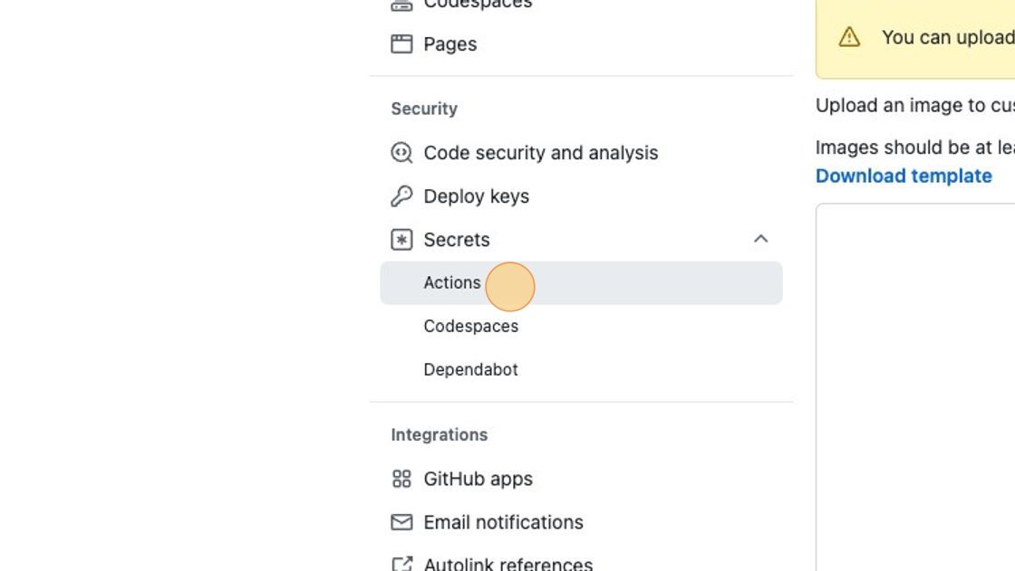Click the Secrets asterisk icon
1015x571 pixels.
(401, 239)
